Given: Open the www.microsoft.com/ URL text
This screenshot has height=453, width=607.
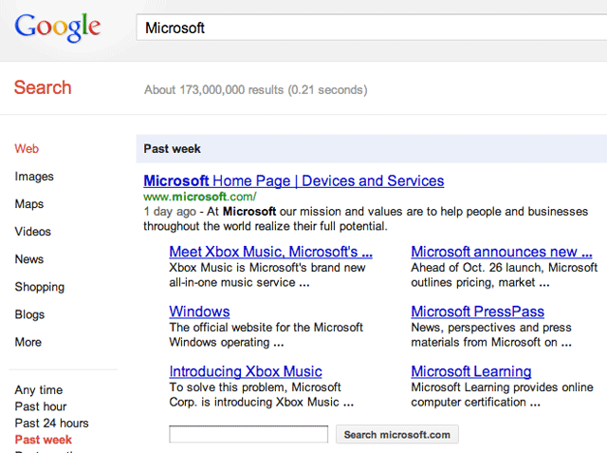Looking at the screenshot, I should pos(200,197).
